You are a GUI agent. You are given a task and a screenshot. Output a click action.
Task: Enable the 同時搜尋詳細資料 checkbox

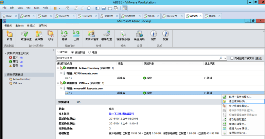click(232, 58)
